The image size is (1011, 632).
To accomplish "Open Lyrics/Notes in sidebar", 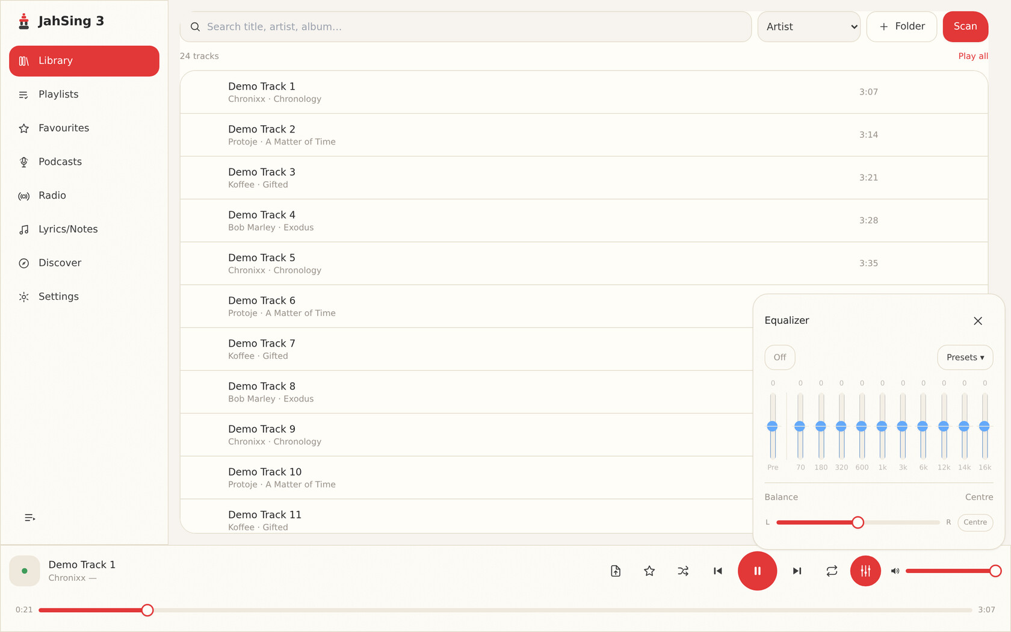I will pyautogui.click(x=84, y=229).
